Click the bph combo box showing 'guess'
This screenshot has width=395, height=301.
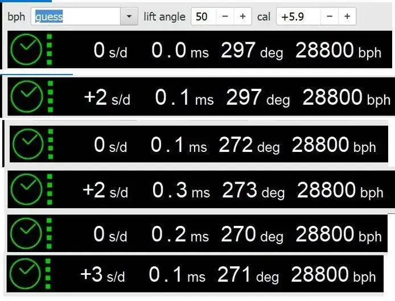[x=76, y=17]
